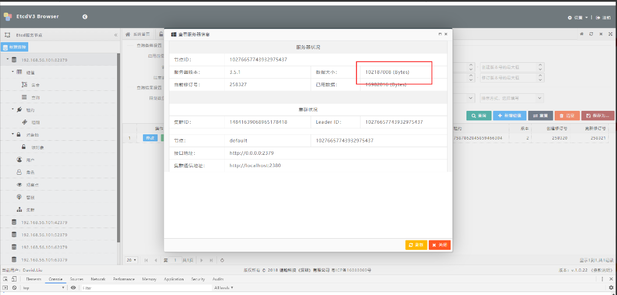Click the red save-as button
The height and width of the screenshot is (295, 617).
pos(598,116)
